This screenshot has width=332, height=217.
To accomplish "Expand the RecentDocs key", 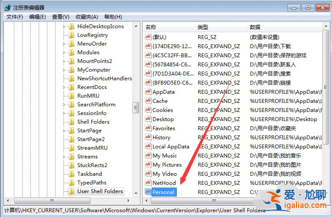I will tap(64, 87).
